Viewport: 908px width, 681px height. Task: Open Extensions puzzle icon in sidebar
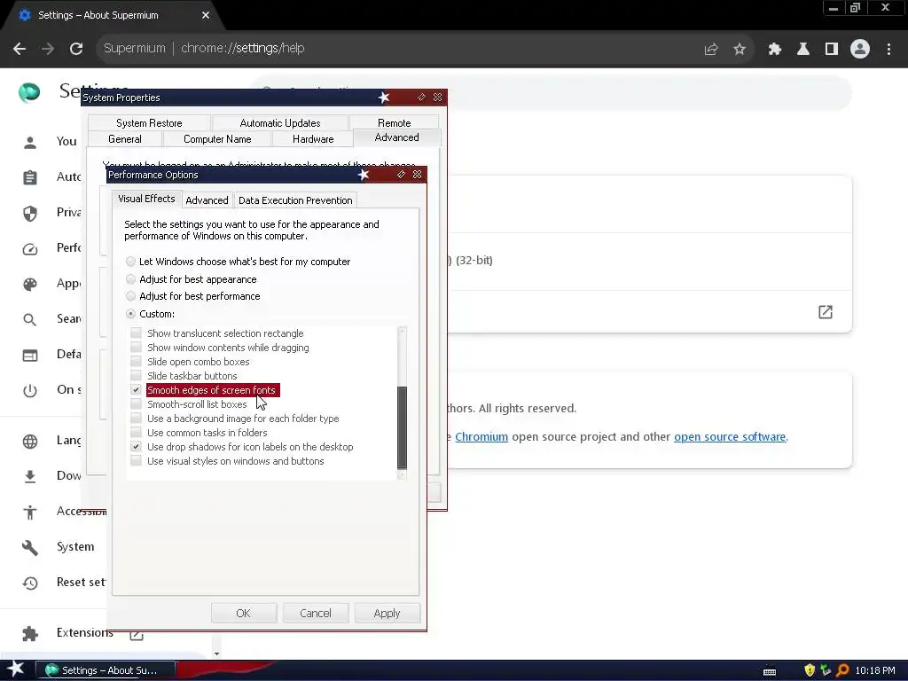point(30,633)
